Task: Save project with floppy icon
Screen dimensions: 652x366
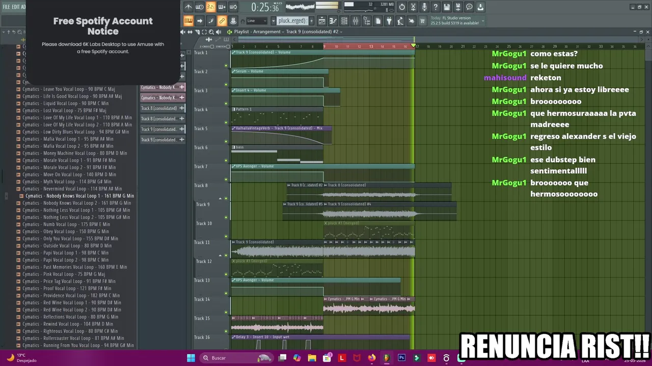Action: tap(447, 7)
